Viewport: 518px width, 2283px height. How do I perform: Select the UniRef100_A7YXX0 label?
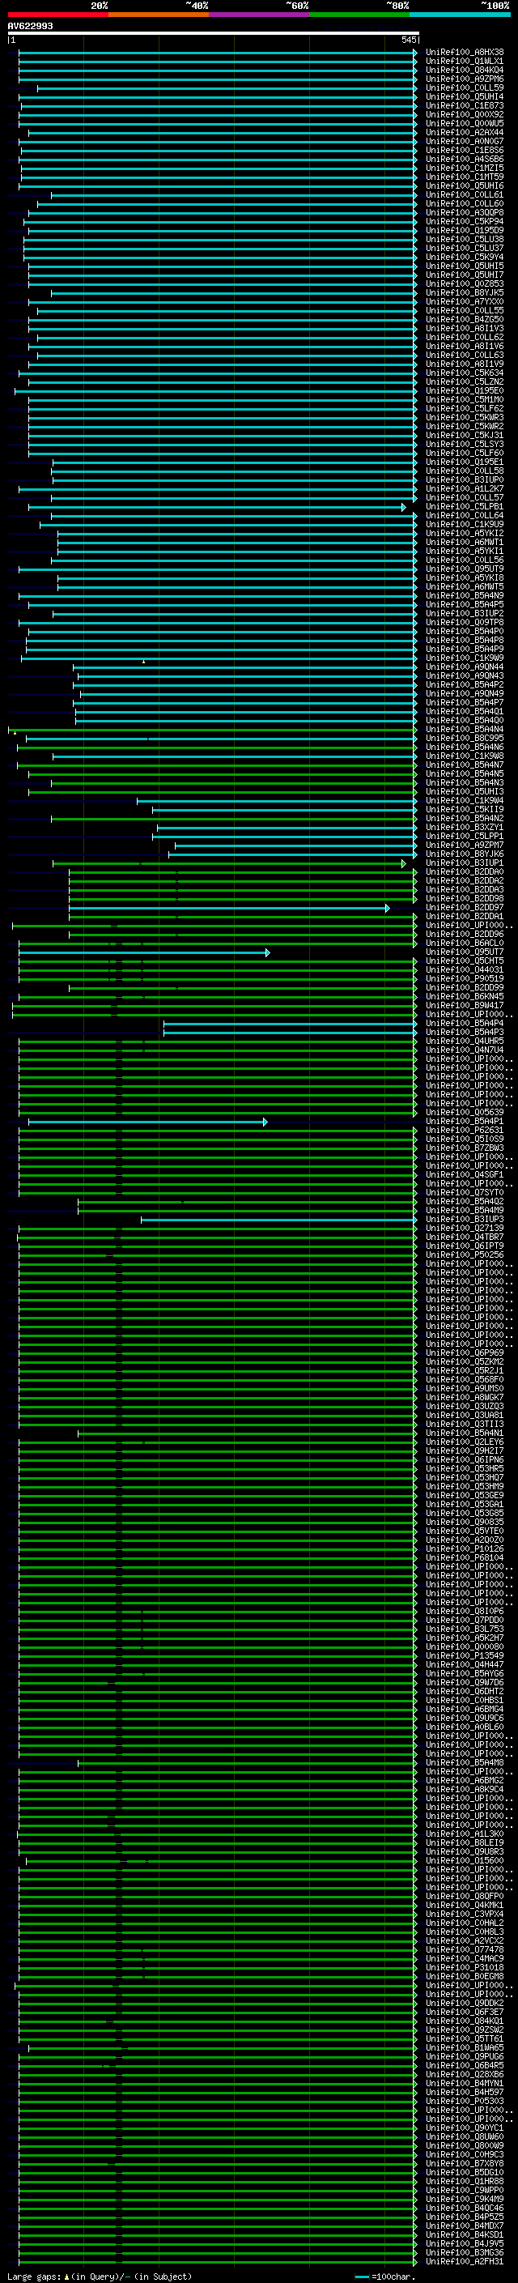464,301
